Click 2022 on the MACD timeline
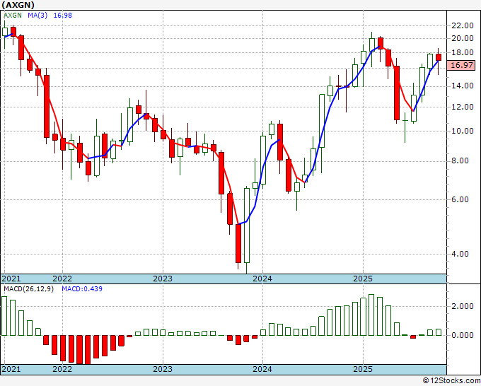Image resolution: width=481 pixels, height=386 pixels. pos(62,369)
